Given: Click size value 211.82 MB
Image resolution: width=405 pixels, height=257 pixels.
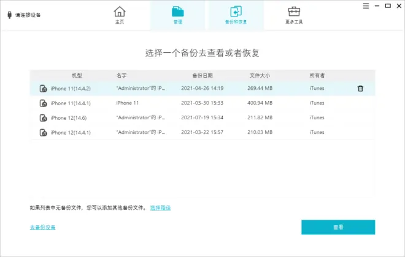Looking at the screenshot, I should (260, 117).
